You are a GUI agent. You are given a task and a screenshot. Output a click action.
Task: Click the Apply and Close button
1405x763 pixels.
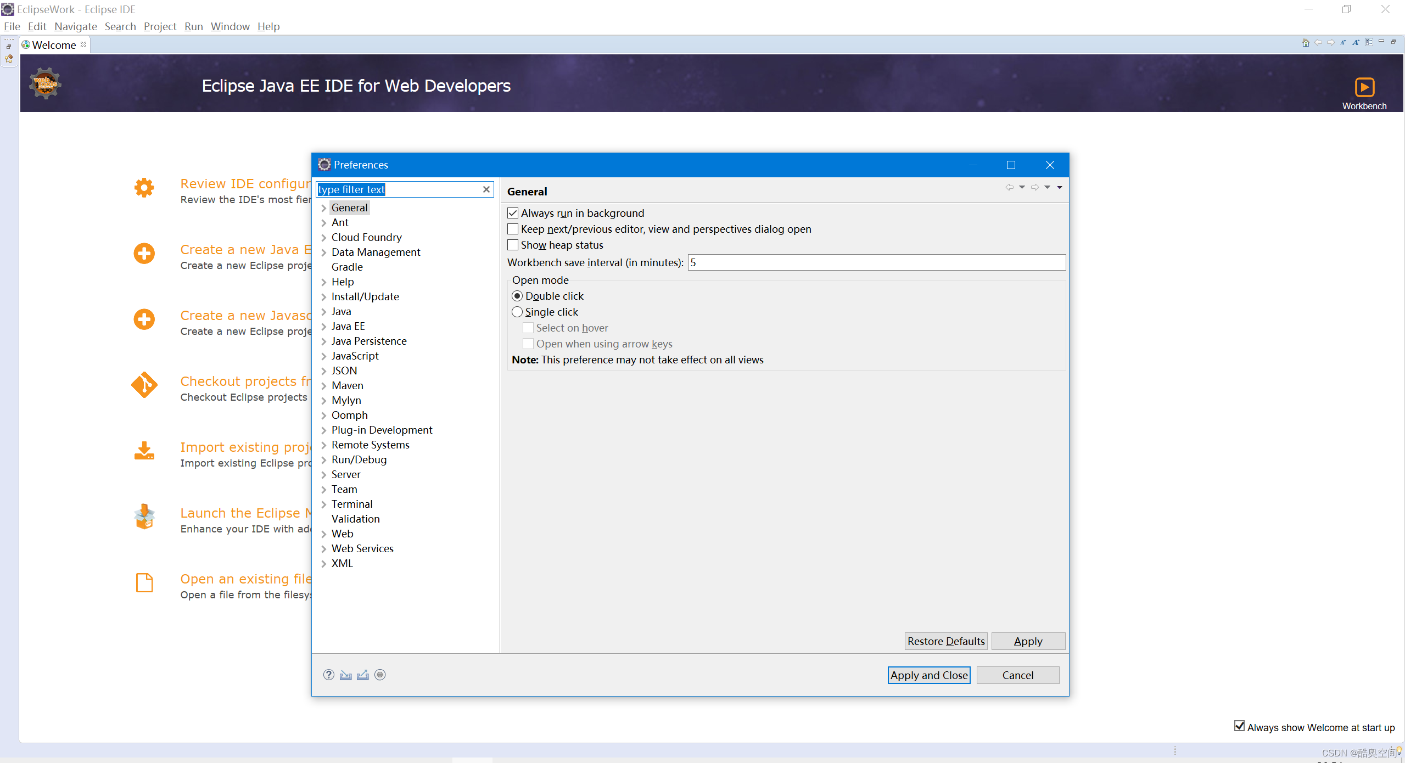(x=929, y=675)
